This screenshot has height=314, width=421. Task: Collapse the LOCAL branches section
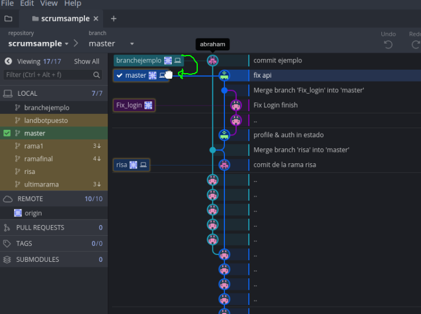tap(27, 94)
